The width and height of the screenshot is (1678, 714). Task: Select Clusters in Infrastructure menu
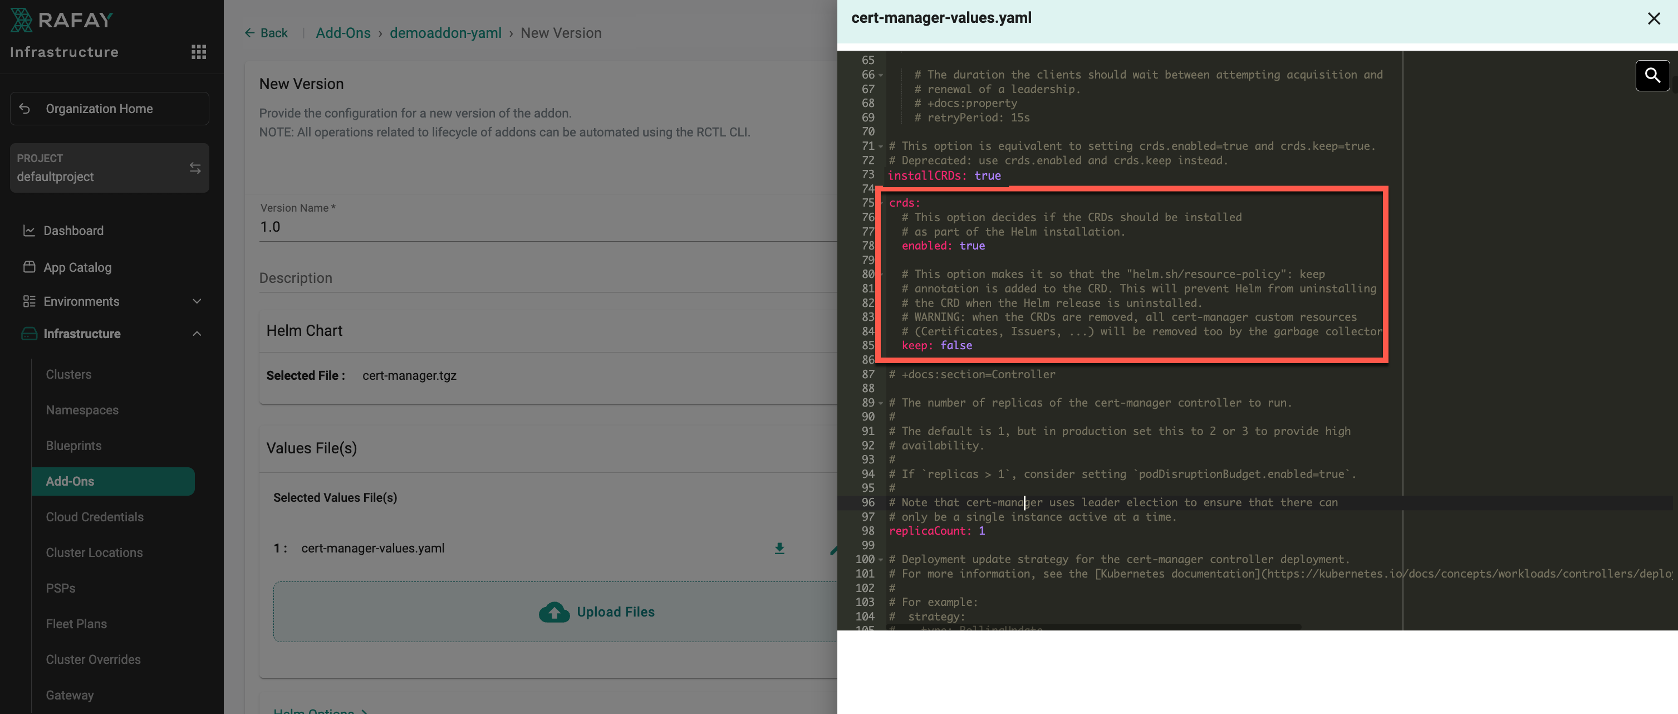(x=68, y=375)
